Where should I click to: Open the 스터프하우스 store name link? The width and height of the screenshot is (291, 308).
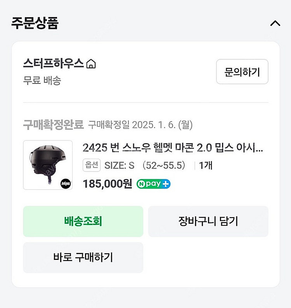click(x=54, y=63)
